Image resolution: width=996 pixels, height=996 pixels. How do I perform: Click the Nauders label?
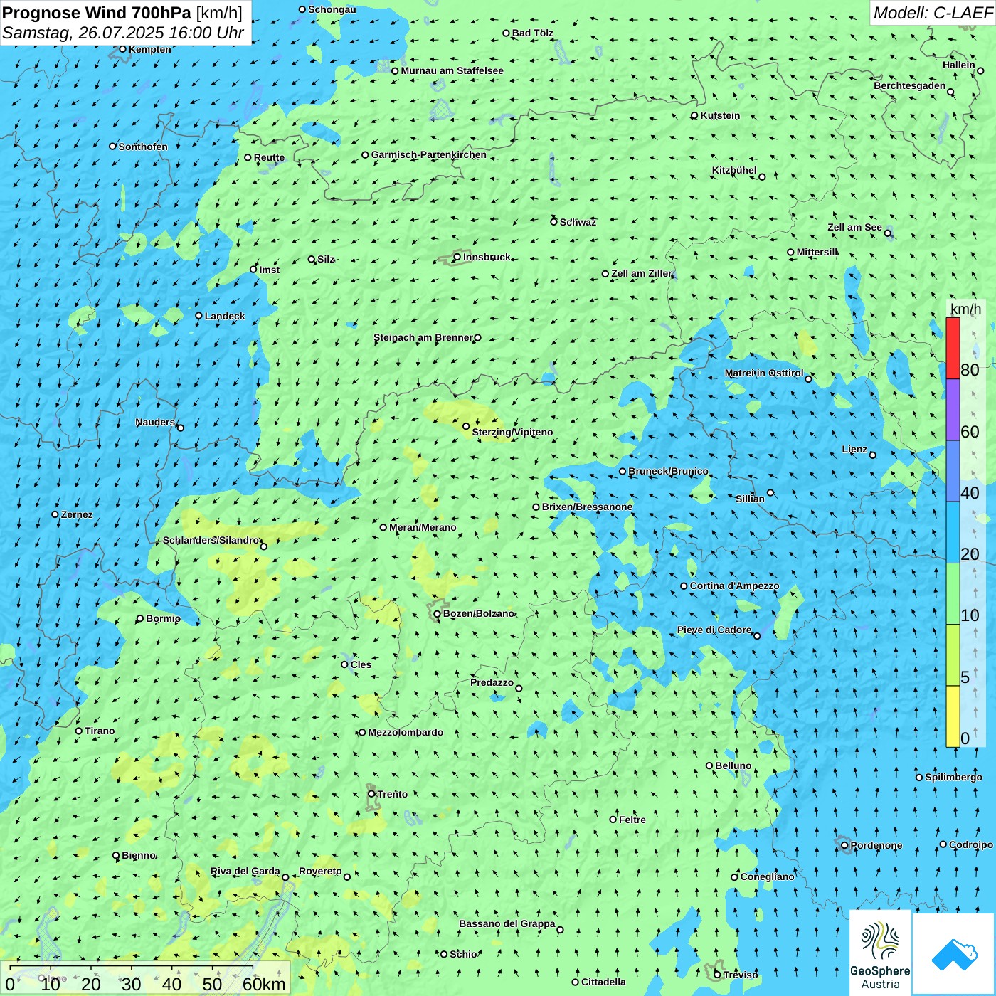click(x=155, y=422)
